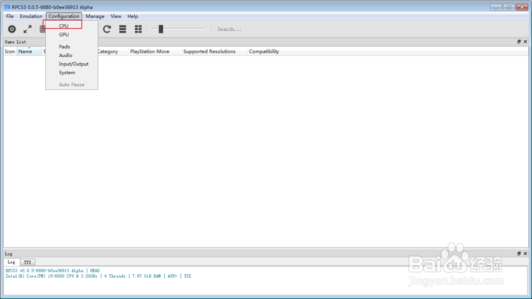Screen dimensions: 532x299
Task: Refresh the game list
Action: click(x=107, y=29)
